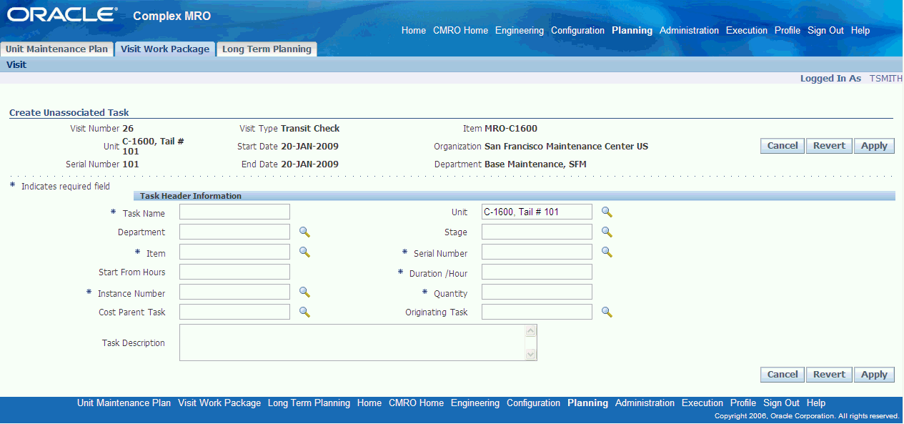This screenshot has width=904, height=424.
Task: Open Engineering in top navigation
Action: click(x=520, y=31)
